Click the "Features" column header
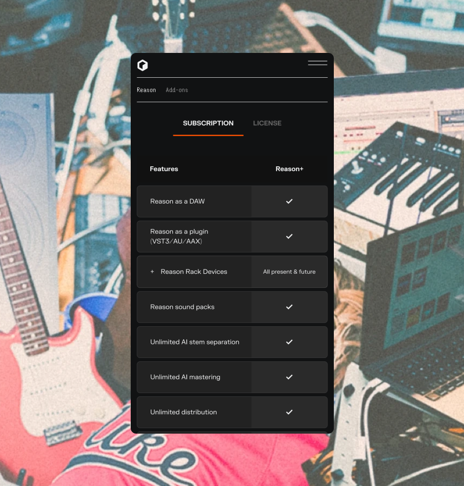The image size is (464, 486). tap(164, 169)
